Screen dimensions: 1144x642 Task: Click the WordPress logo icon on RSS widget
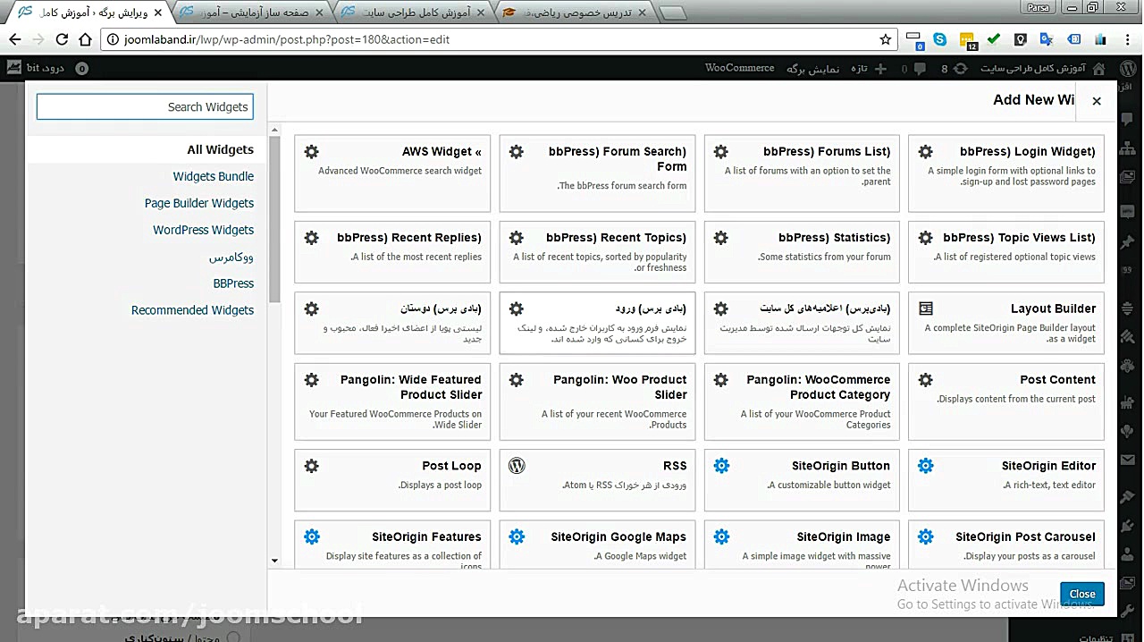[x=517, y=466]
